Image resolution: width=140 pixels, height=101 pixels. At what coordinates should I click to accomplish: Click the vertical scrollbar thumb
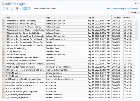point(137,31)
